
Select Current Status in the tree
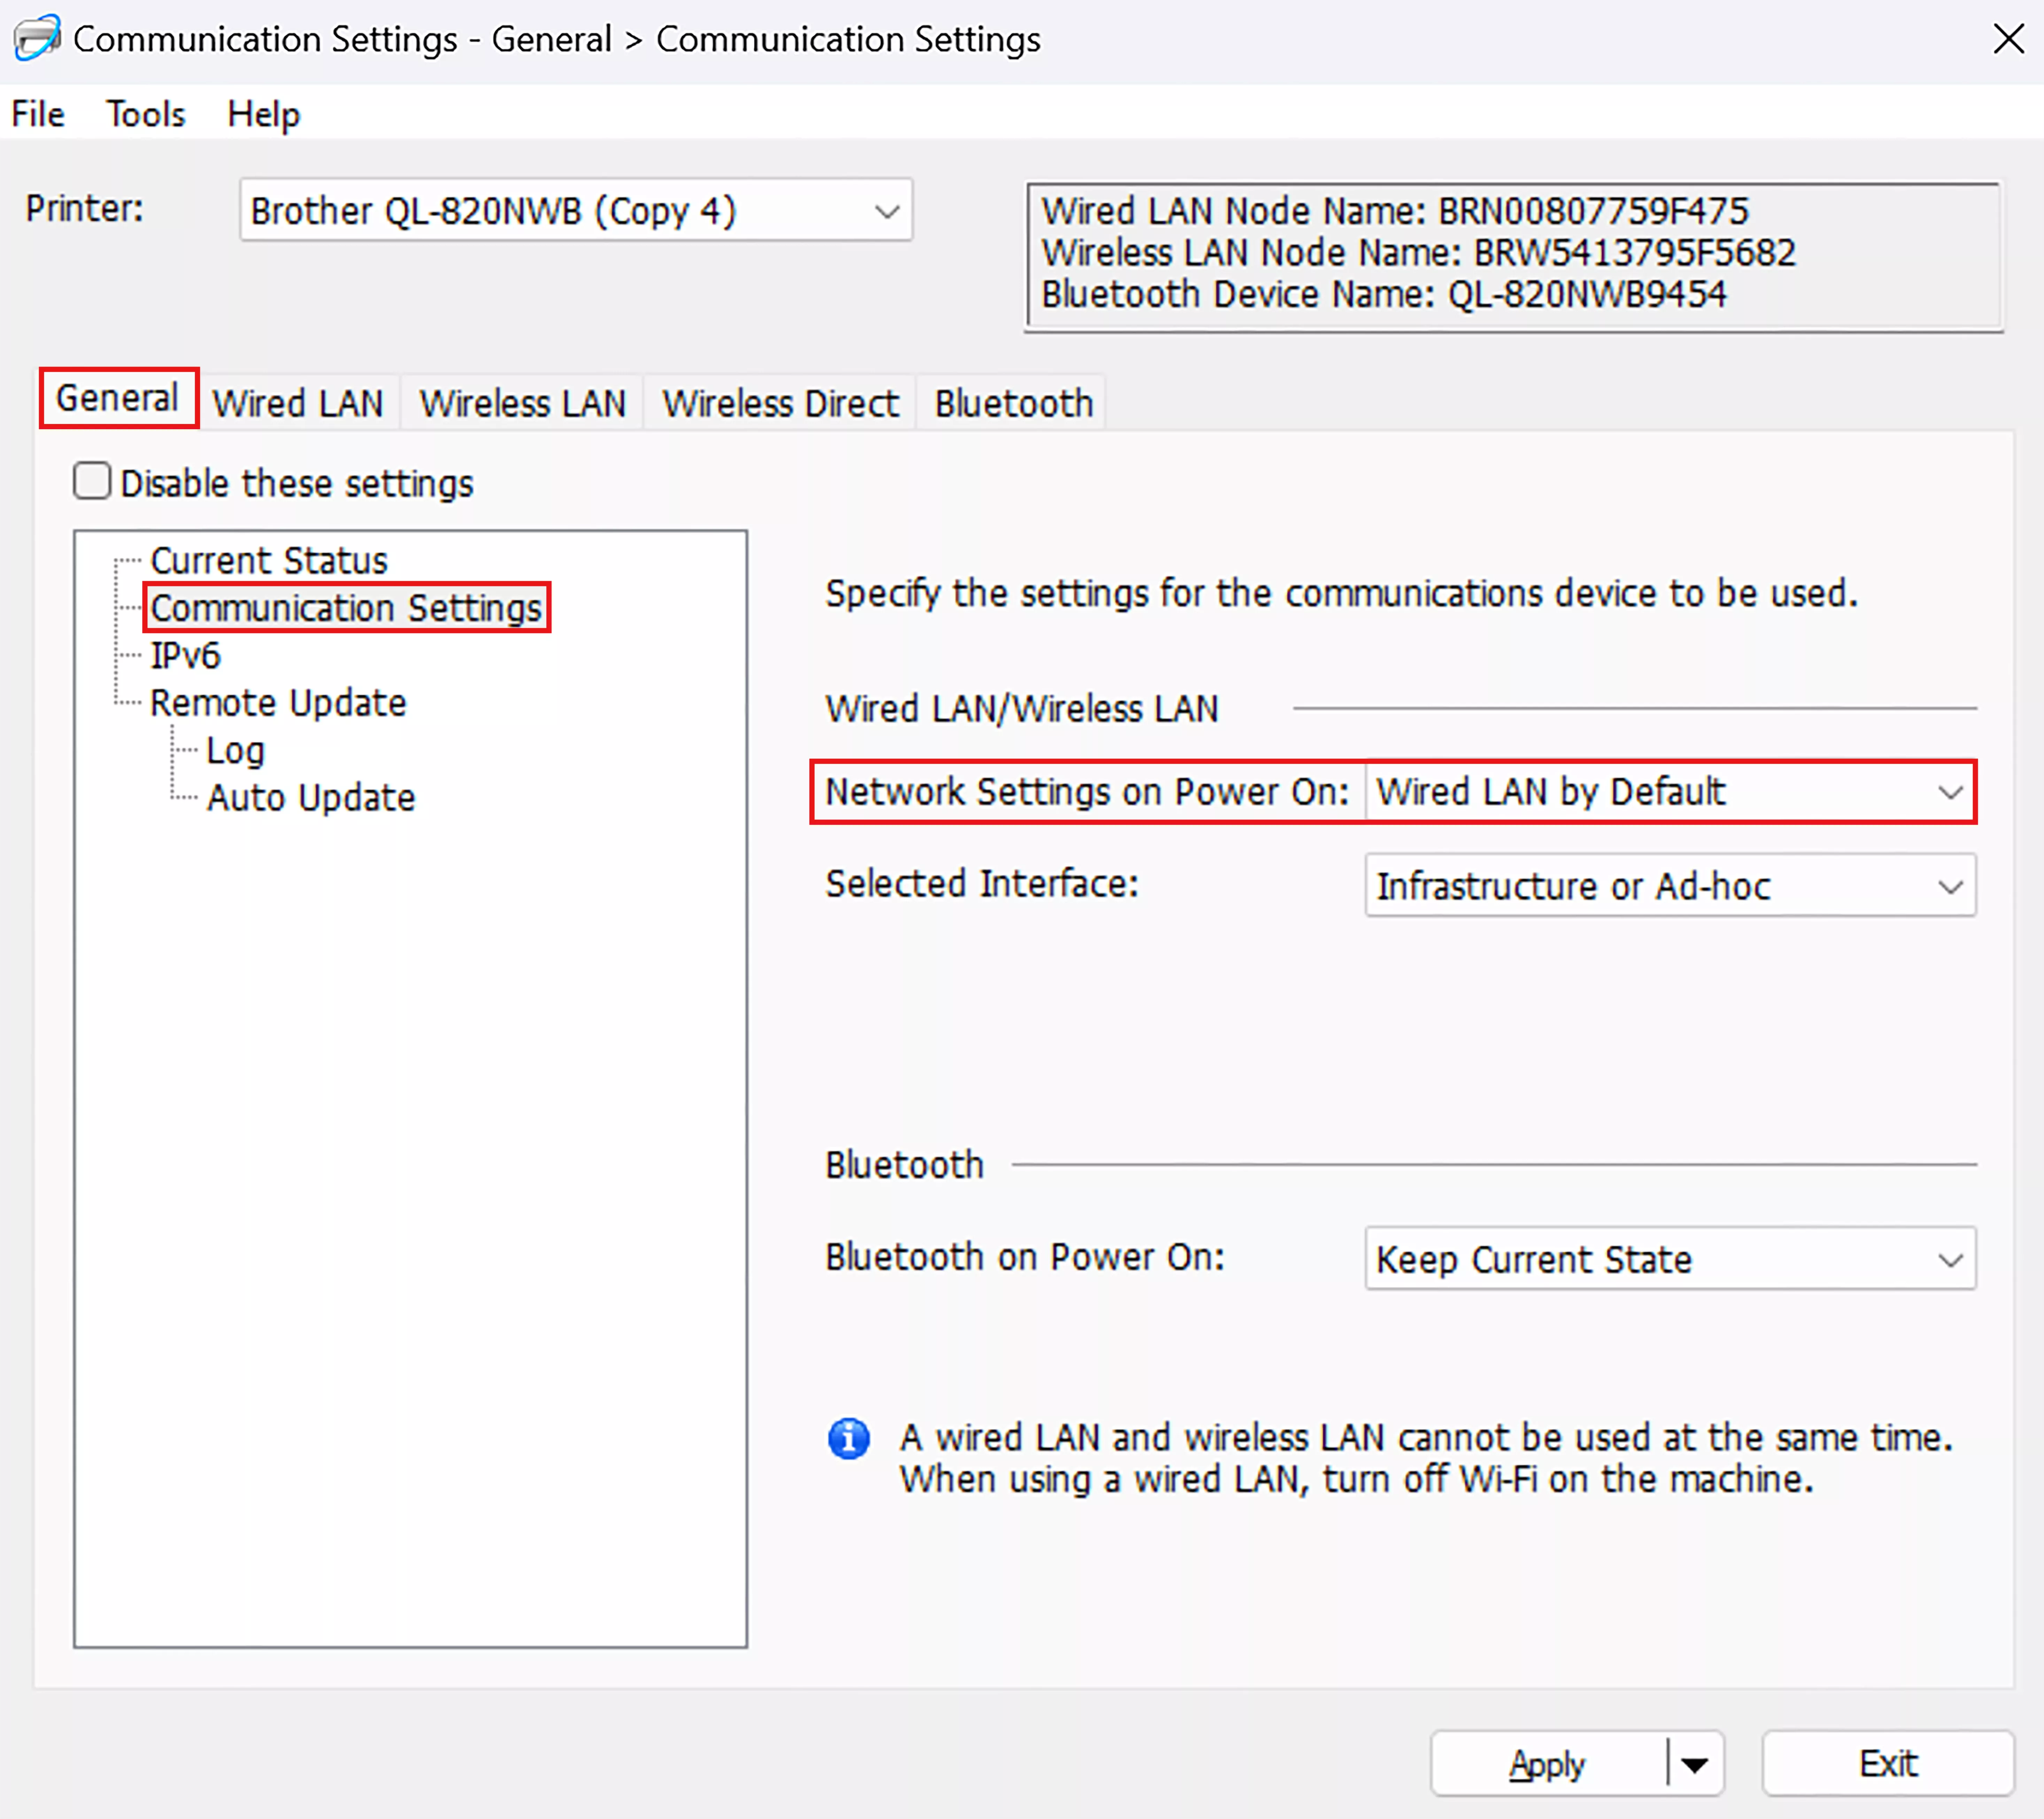(268, 560)
